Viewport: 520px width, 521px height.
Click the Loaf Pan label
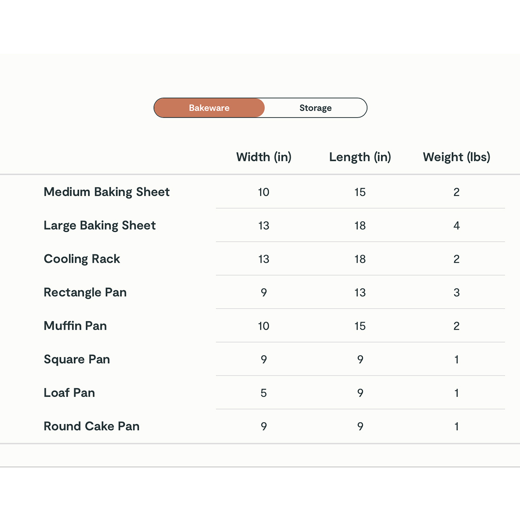point(69,393)
